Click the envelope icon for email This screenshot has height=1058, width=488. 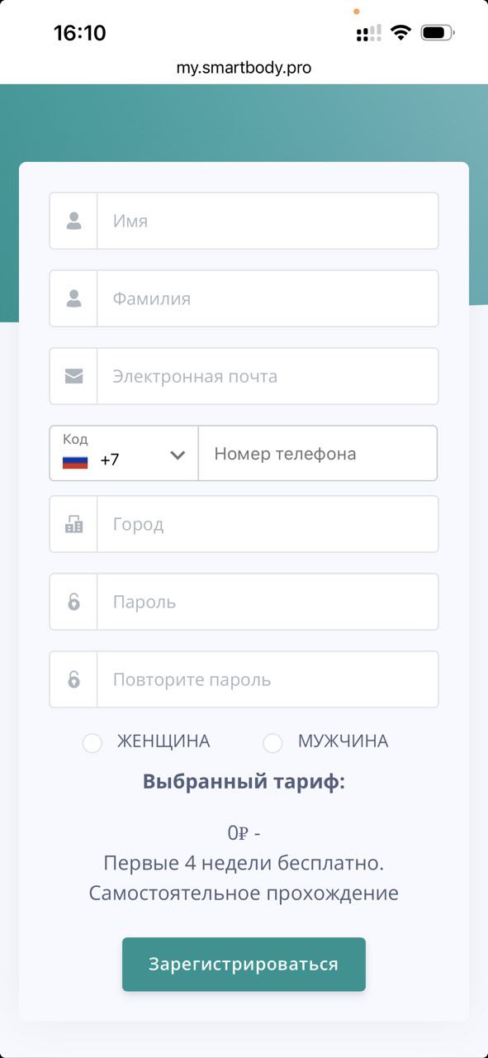74,376
